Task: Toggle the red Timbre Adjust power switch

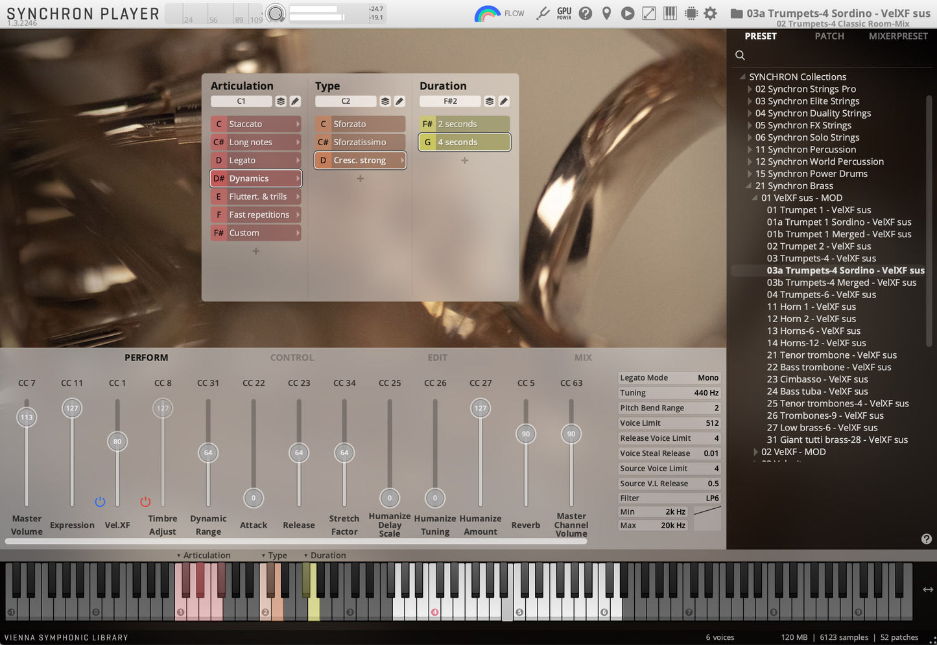Action: tap(145, 501)
